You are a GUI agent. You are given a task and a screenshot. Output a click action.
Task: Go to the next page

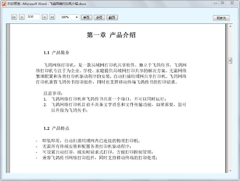(x=45, y=17)
